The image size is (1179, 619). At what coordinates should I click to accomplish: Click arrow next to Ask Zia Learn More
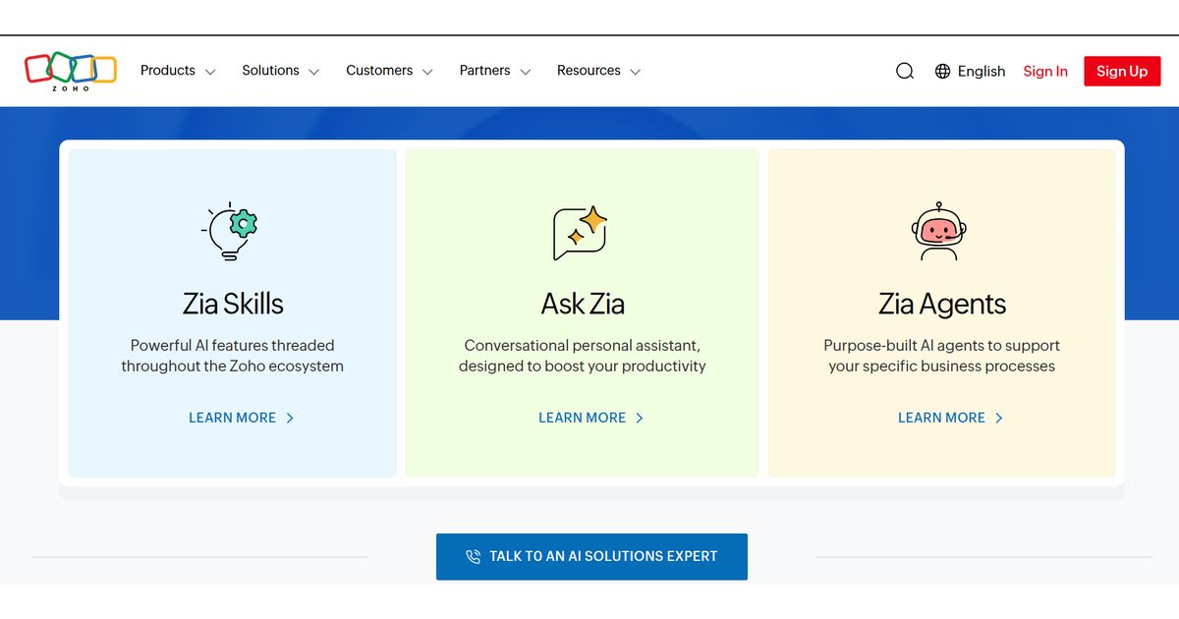pos(640,418)
